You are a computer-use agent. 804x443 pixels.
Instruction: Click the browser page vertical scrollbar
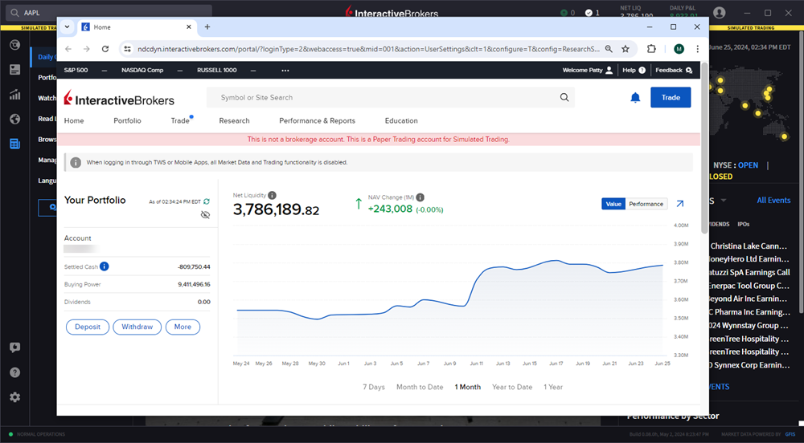click(x=704, y=148)
